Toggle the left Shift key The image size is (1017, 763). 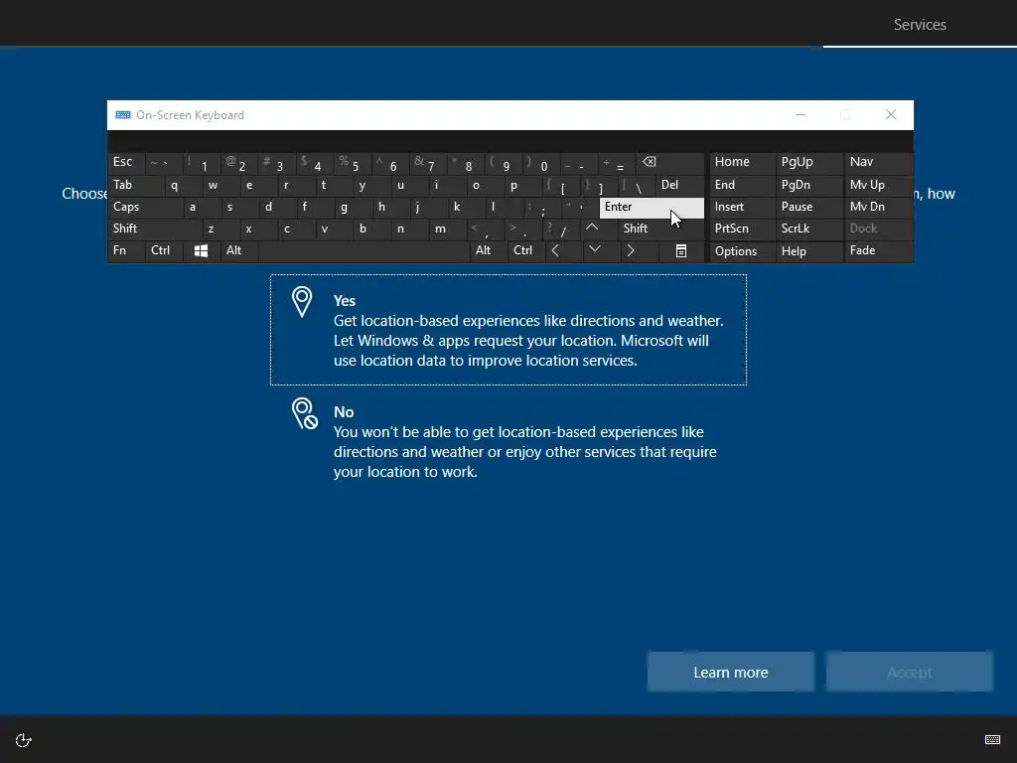[155, 229]
